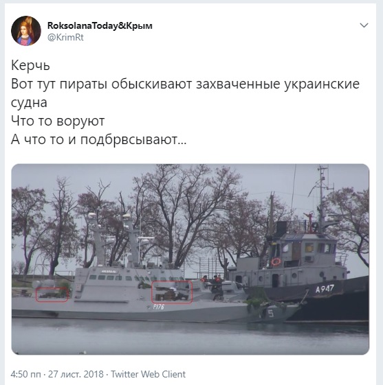
Task: Open the attached photo of the ships
Action: [190, 259]
